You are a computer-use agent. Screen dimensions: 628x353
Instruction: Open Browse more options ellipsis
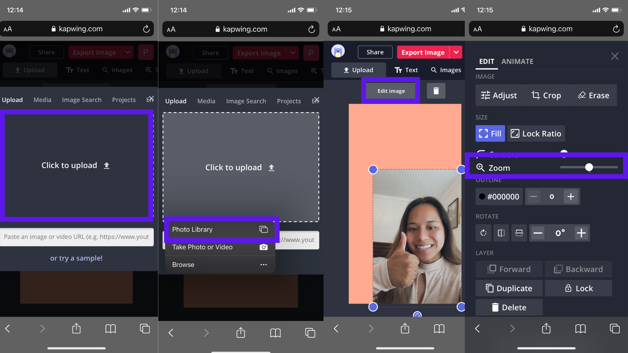tap(263, 265)
